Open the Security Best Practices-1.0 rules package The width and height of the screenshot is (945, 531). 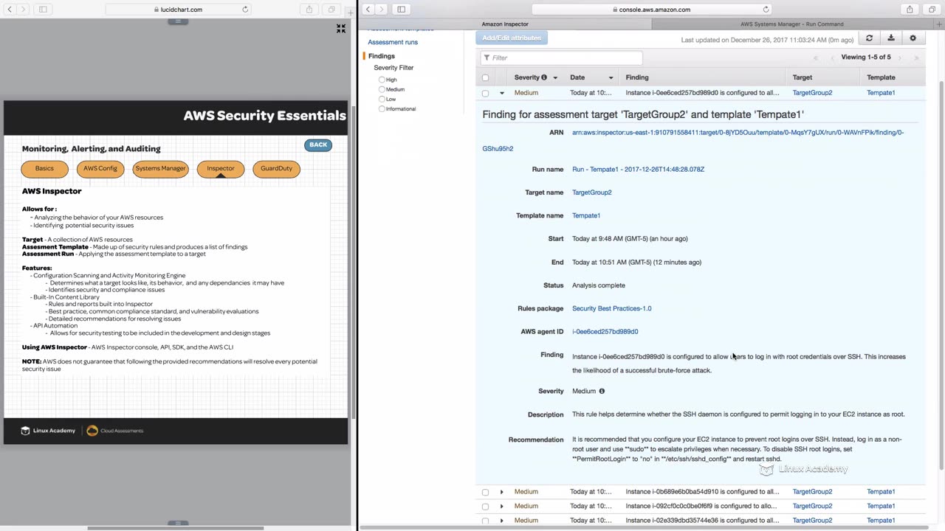click(x=611, y=308)
